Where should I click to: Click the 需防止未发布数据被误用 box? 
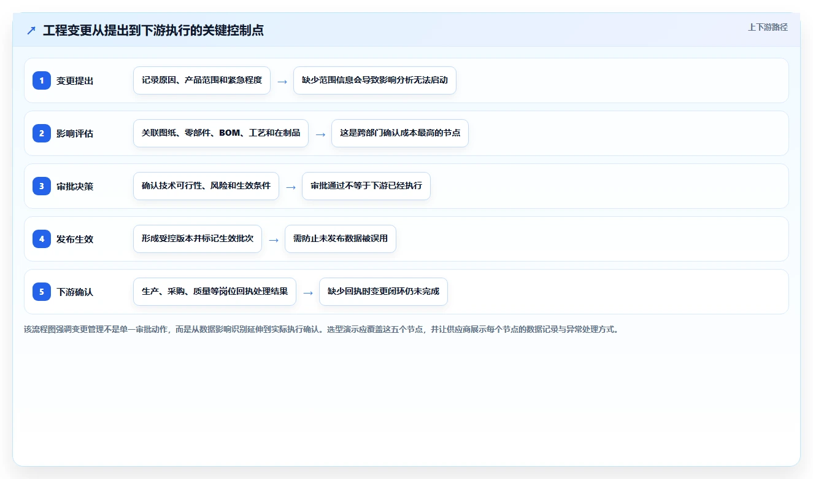(x=341, y=239)
